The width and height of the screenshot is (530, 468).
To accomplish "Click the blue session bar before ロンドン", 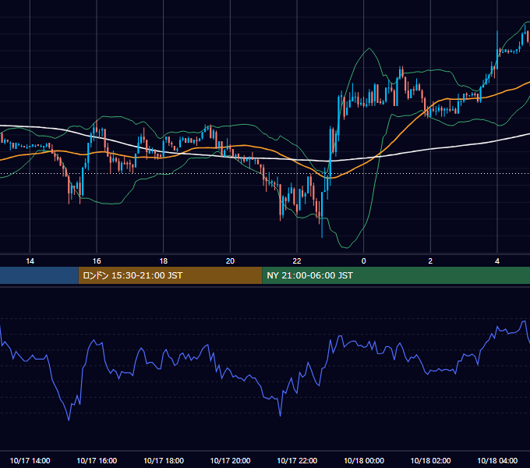I will [x=39, y=275].
